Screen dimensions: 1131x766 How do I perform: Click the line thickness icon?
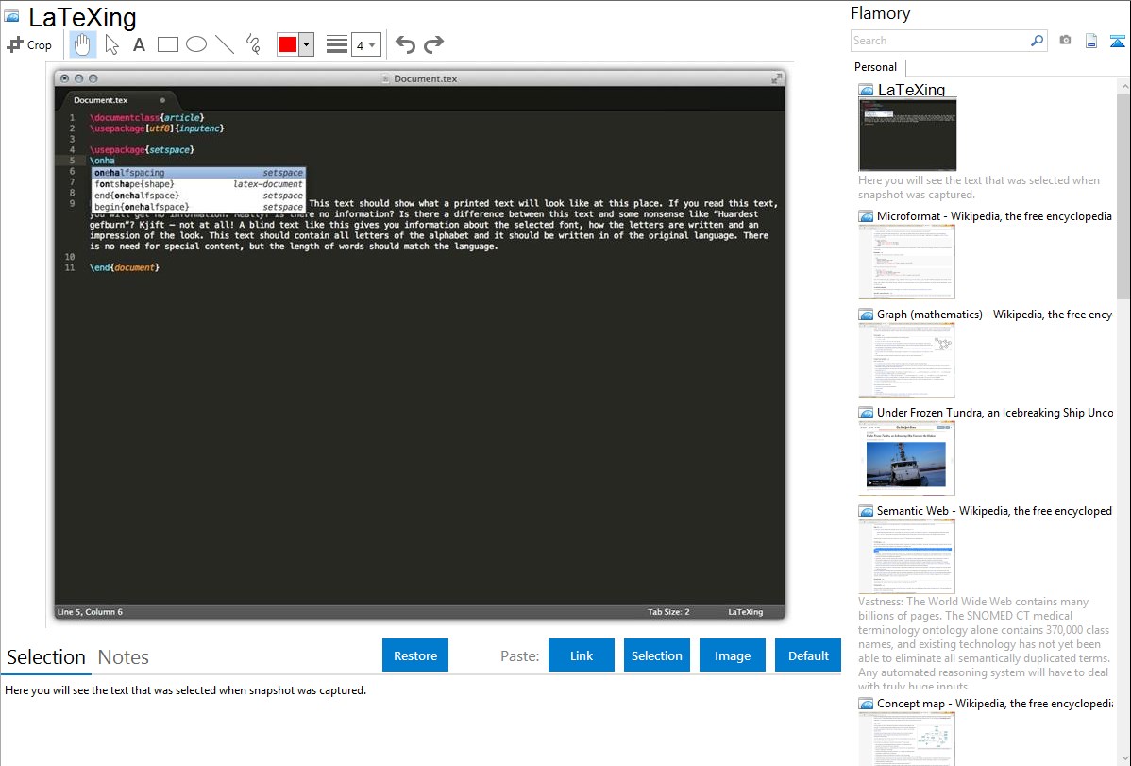click(x=337, y=44)
